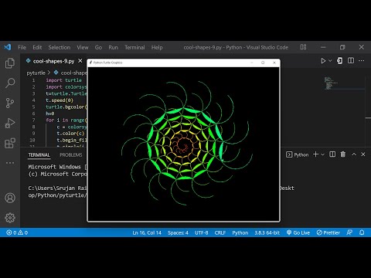
Task: Click cool-shapes breadcrumb file entry
Action: (73, 73)
